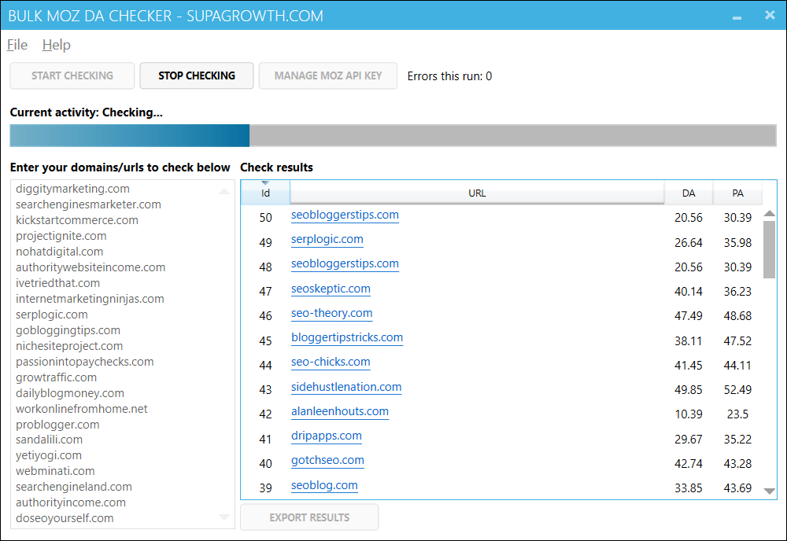Click the results scroll-down arrow
The height and width of the screenshot is (541, 787).
click(x=770, y=491)
